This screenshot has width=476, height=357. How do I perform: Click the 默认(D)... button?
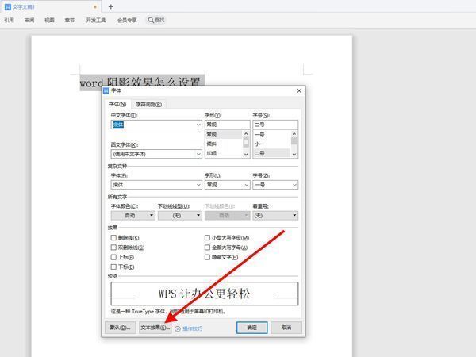click(x=121, y=328)
